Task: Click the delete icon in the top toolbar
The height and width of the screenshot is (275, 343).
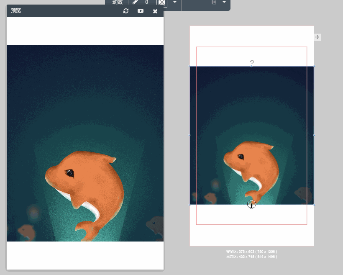Action: tap(214, 2)
